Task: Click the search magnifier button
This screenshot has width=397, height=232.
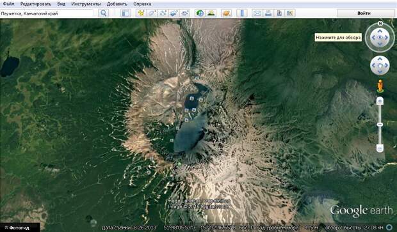Action: pyautogui.click(x=103, y=13)
